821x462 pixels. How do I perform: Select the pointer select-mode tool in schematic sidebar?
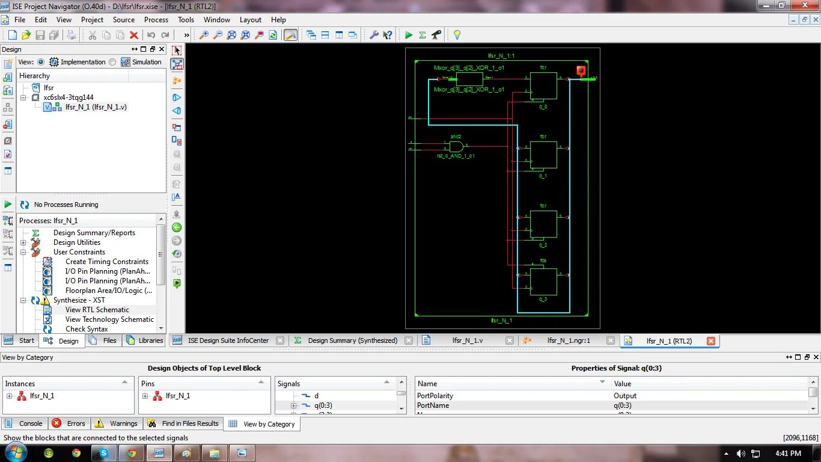click(x=177, y=51)
